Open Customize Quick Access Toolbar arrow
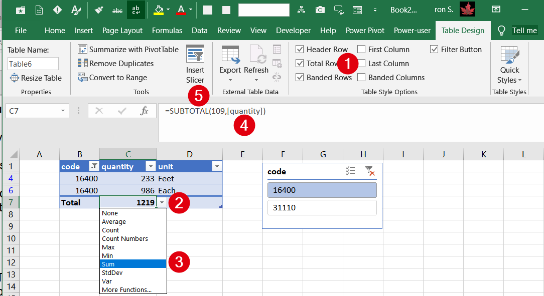The height and width of the screenshot is (296, 544). pyautogui.click(x=375, y=10)
